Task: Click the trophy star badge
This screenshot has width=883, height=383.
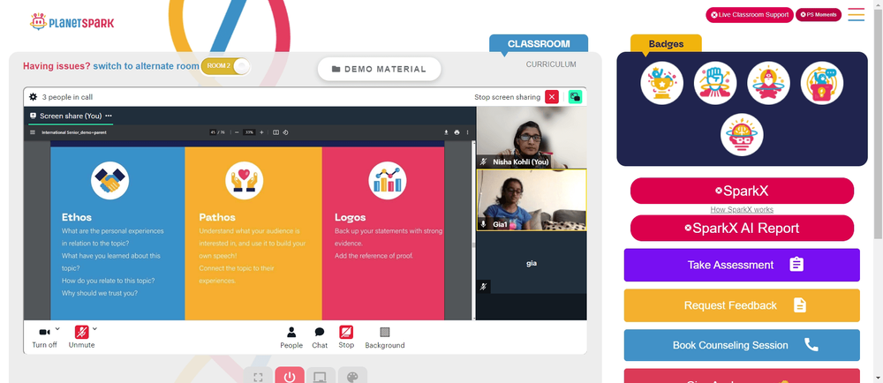Action: 661,83
